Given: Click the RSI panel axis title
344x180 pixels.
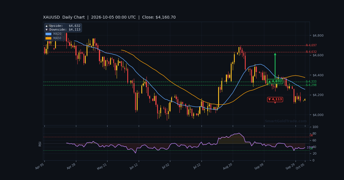Looking at the screenshot, I should (x=40, y=144).
